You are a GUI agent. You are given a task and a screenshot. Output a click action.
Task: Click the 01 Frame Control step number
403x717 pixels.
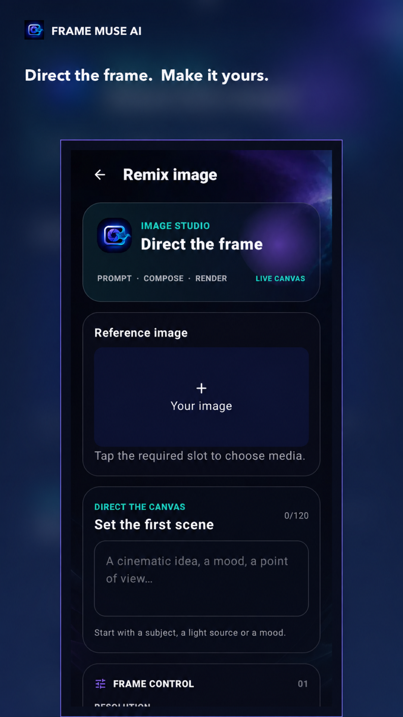coord(303,684)
